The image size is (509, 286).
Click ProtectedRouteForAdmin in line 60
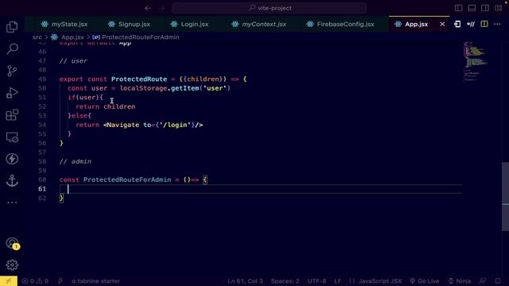pyautogui.click(x=127, y=180)
